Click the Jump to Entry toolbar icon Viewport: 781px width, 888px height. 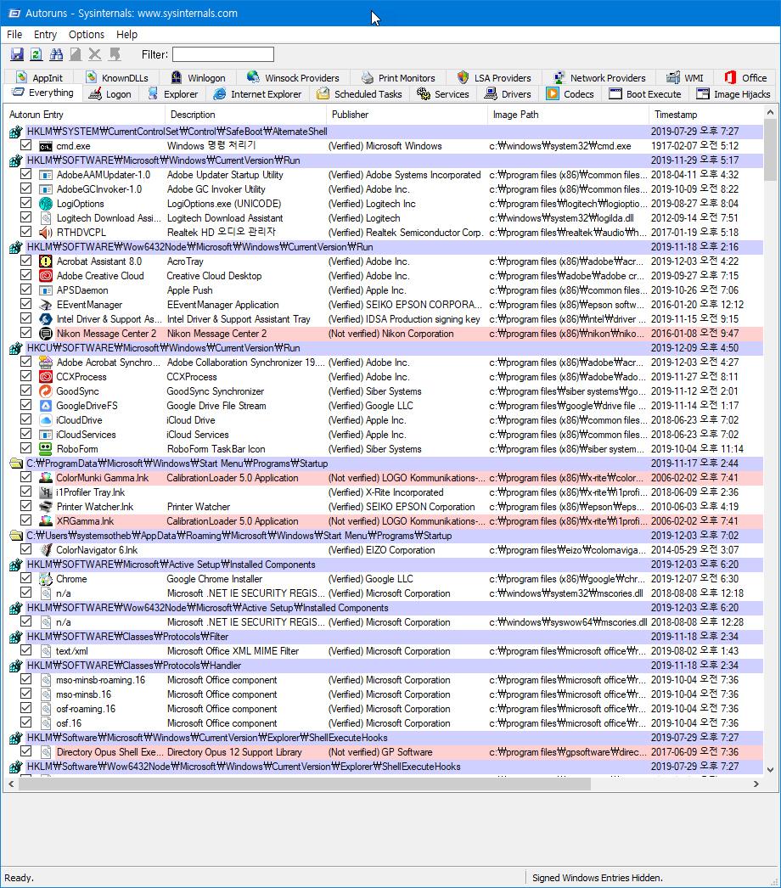(115, 54)
